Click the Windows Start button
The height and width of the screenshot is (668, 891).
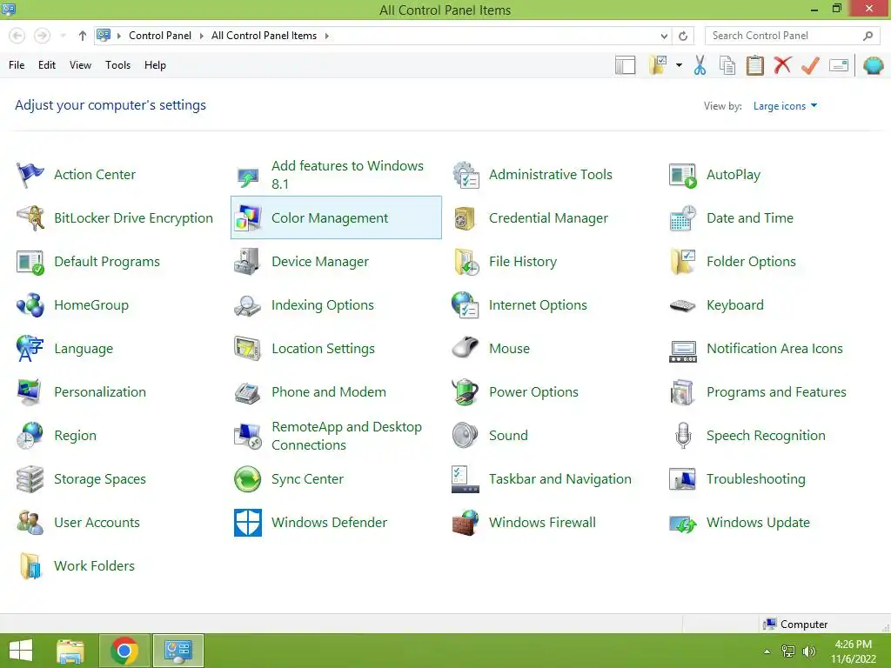(21, 651)
